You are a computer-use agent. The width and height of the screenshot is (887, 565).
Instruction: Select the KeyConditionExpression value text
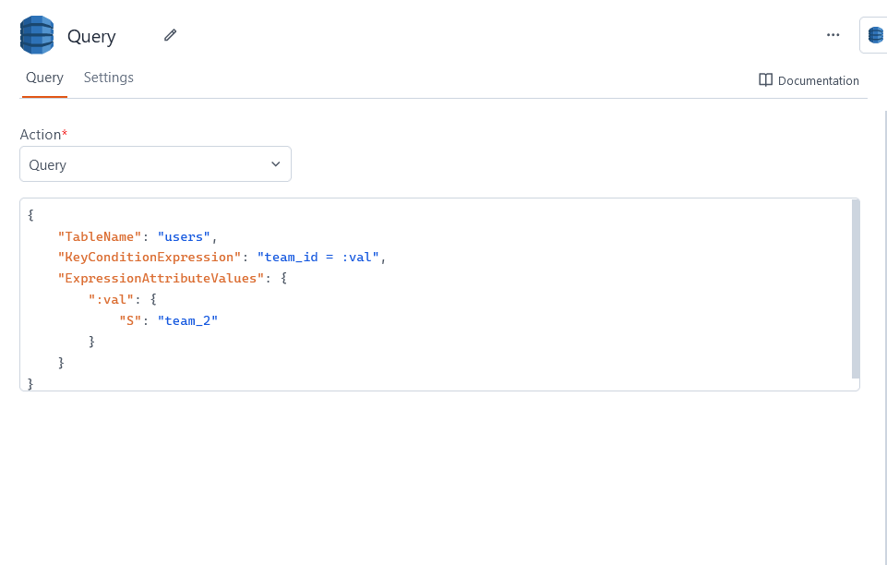[x=318, y=257]
